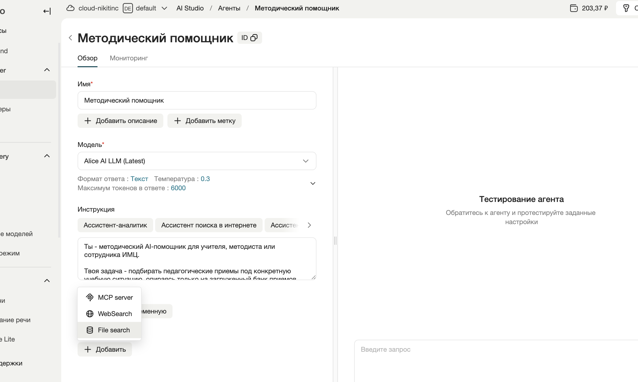Click the instruction text area
Screen dimensions: 638x382
click(197, 258)
